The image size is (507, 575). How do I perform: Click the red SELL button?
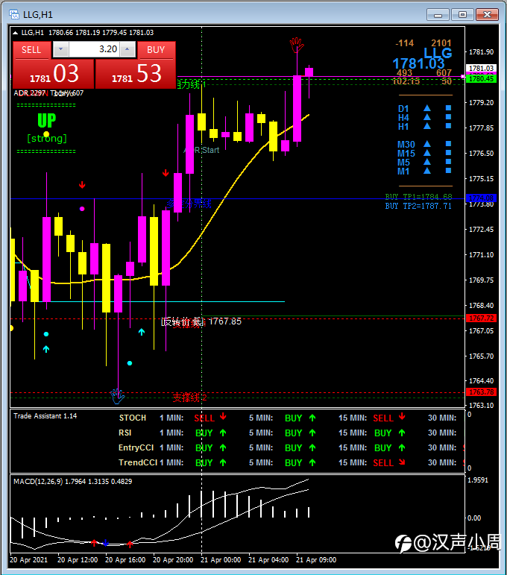31,50
